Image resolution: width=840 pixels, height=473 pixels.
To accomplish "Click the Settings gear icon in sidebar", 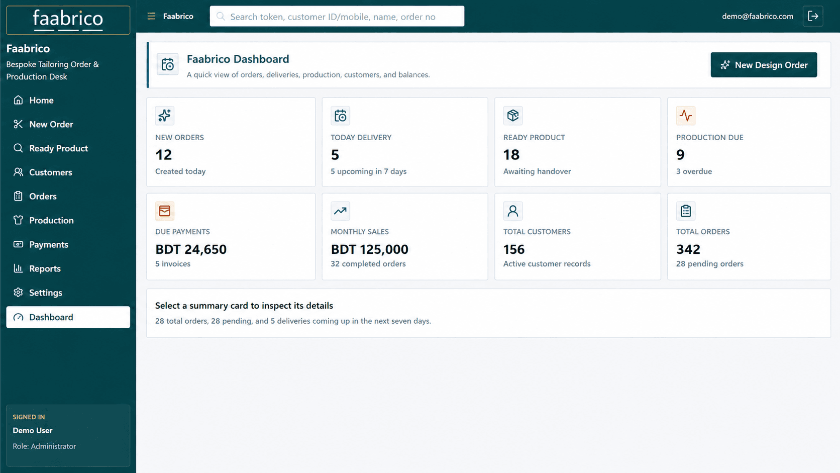I will pyautogui.click(x=18, y=293).
